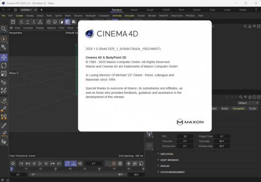
Task: Select the Rotate tool in left toolbar
Action: click(4, 65)
